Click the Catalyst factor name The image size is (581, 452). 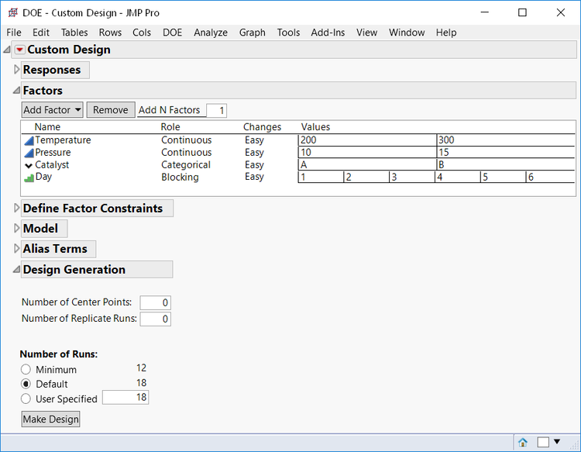(x=52, y=164)
